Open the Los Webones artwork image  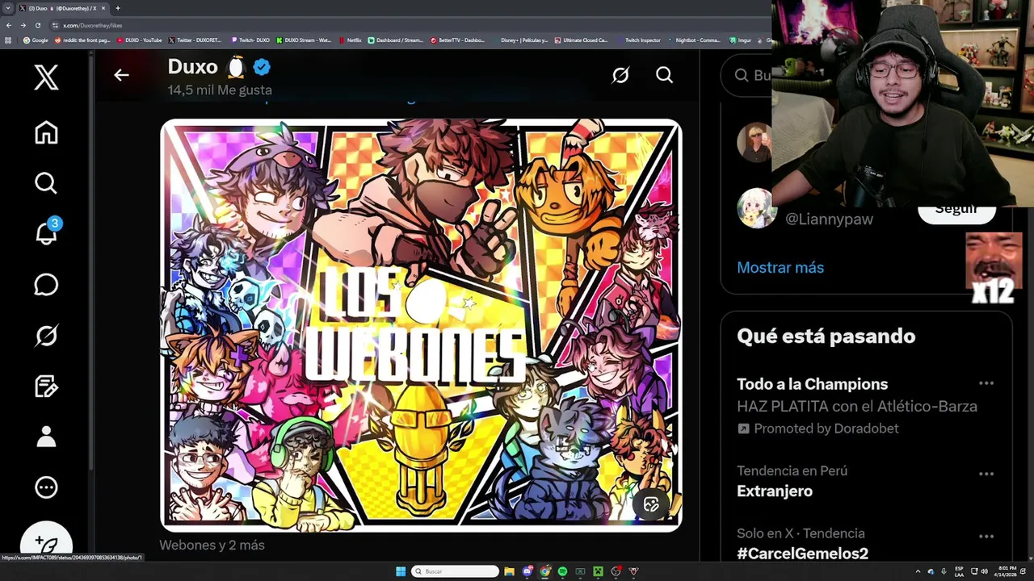[x=421, y=325]
